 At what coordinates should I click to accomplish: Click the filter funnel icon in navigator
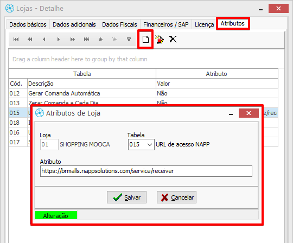129,40
